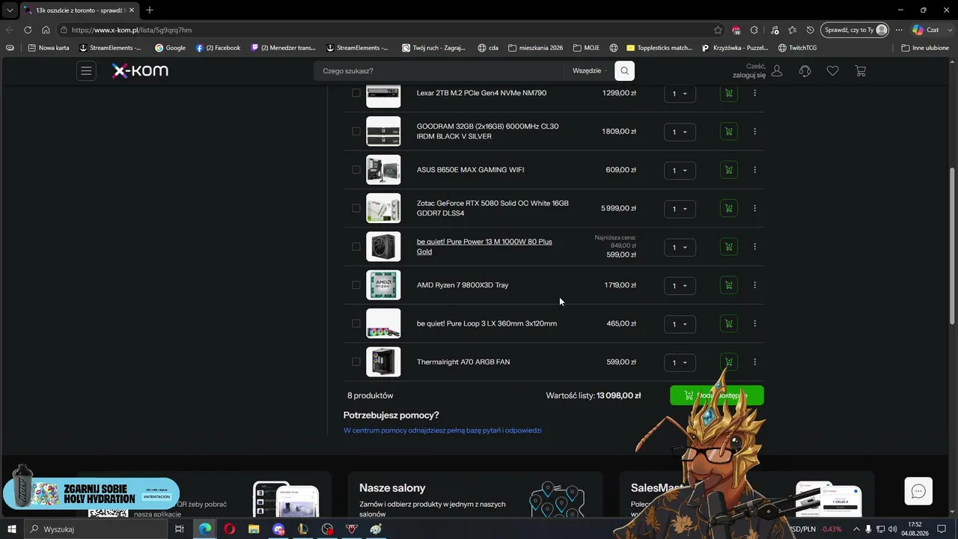Open quantity dropdown for Thermalright A70

[680, 362]
